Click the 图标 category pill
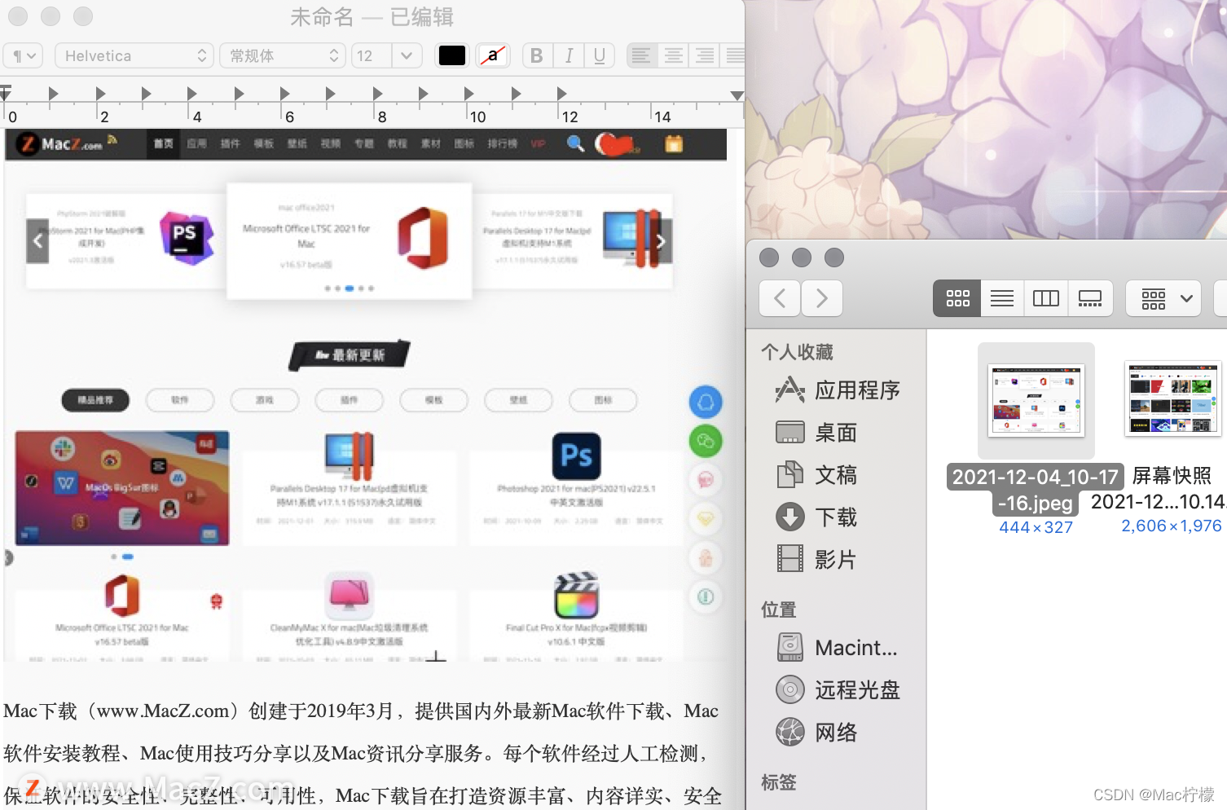This screenshot has height=810, width=1227. [x=603, y=400]
